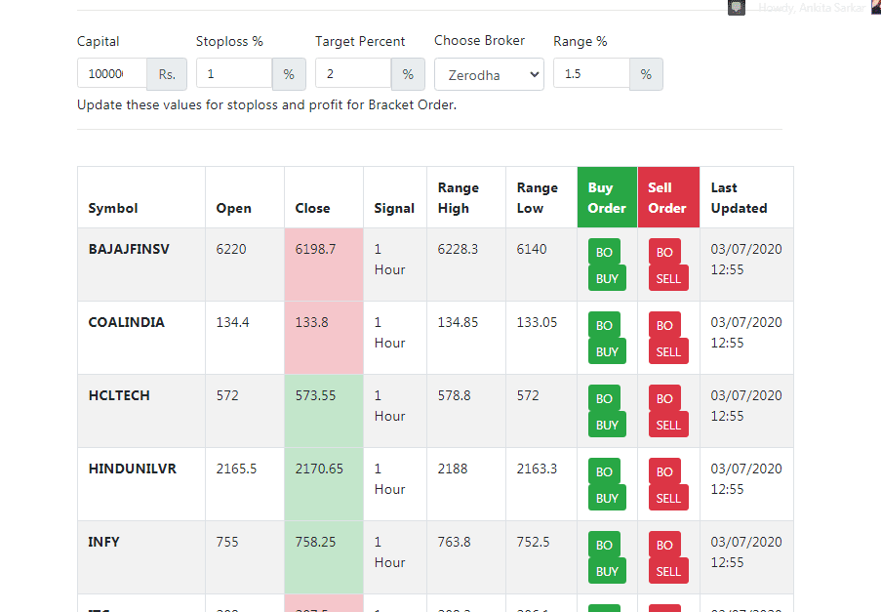
Task: Click close value 573.55
Action: (x=315, y=395)
